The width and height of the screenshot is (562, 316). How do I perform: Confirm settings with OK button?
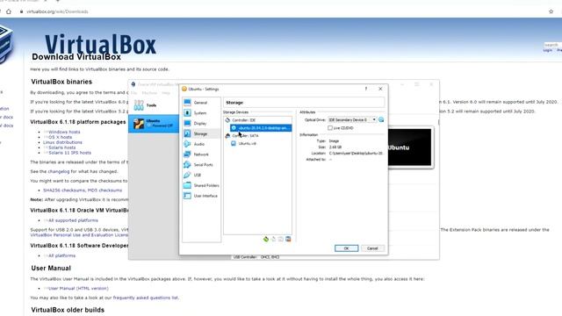pos(346,248)
